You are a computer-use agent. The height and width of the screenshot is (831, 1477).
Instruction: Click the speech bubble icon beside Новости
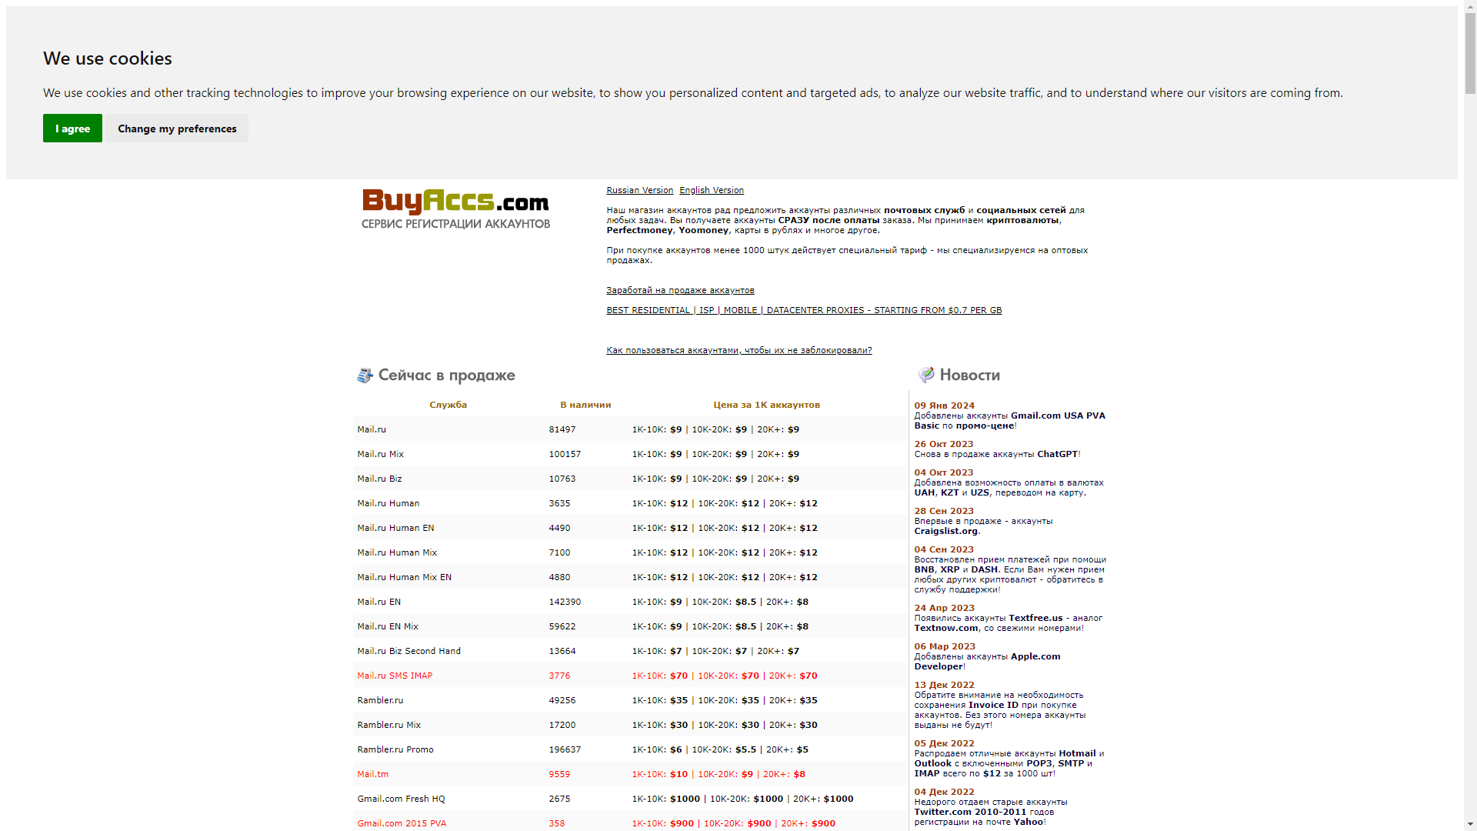click(x=925, y=375)
